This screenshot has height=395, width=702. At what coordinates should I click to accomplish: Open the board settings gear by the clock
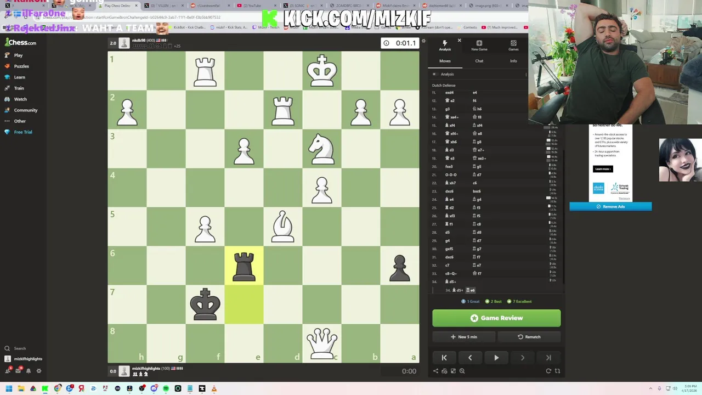423,42
